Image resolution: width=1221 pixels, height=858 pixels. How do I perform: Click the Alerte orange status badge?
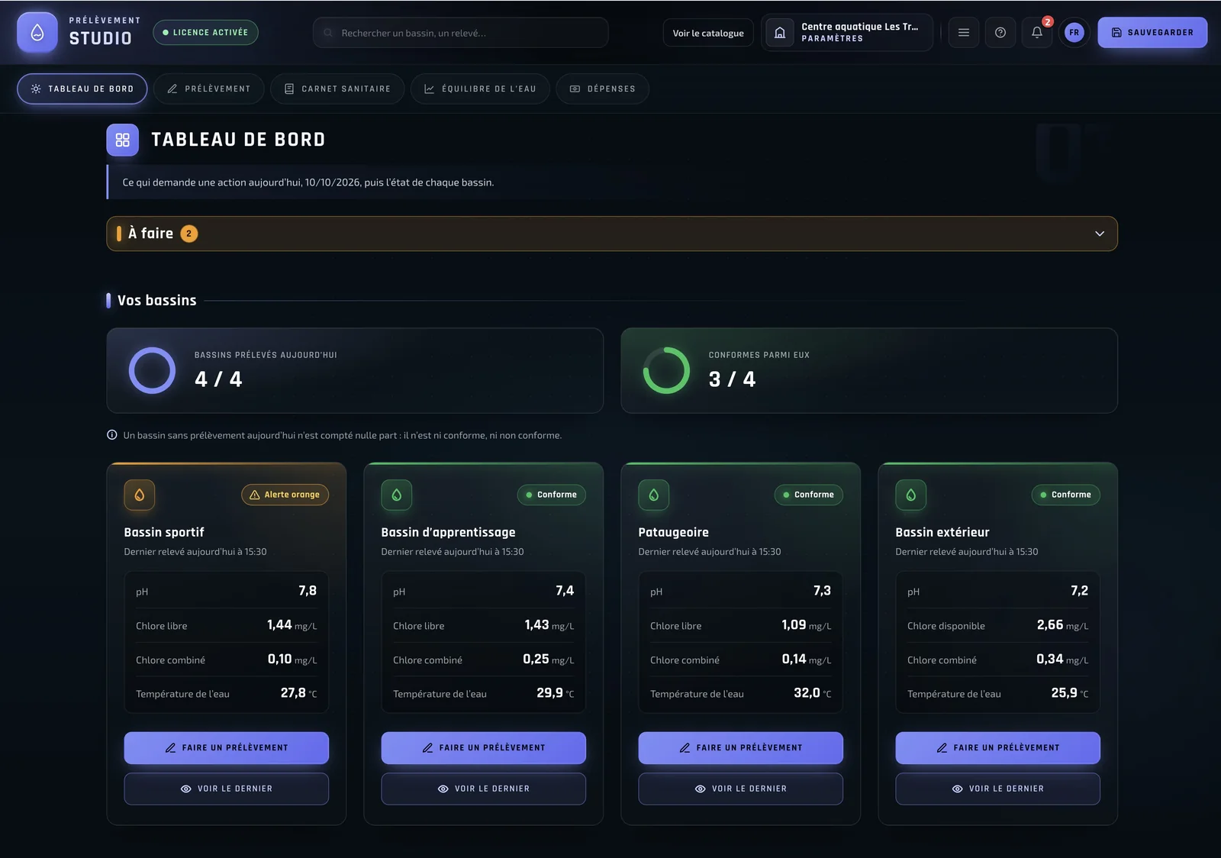tap(285, 495)
